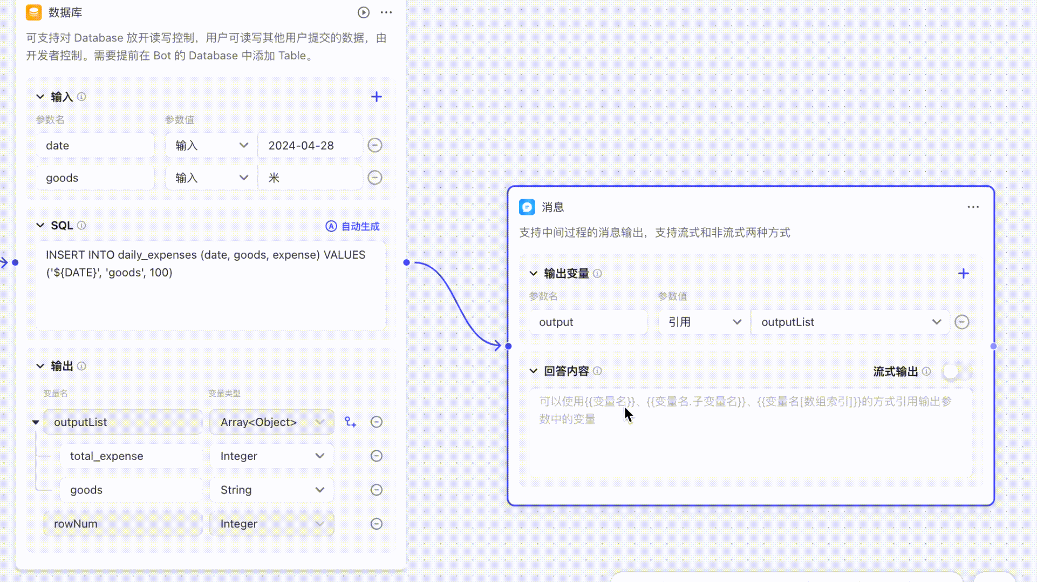Collapse the 输出变量 section in message node
This screenshot has width=1037, height=582.
pyautogui.click(x=533, y=274)
